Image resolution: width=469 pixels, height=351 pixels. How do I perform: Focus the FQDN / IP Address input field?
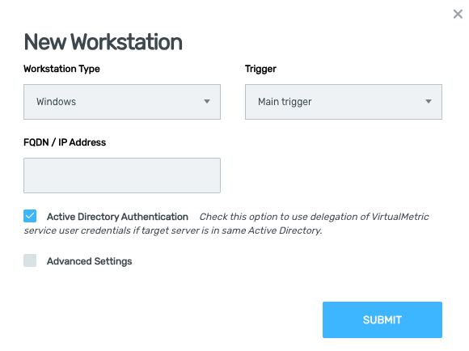click(122, 175)
